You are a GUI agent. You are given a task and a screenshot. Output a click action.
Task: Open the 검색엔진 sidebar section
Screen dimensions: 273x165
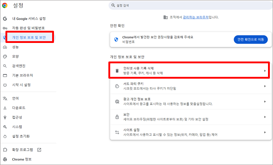coord(19,66)
